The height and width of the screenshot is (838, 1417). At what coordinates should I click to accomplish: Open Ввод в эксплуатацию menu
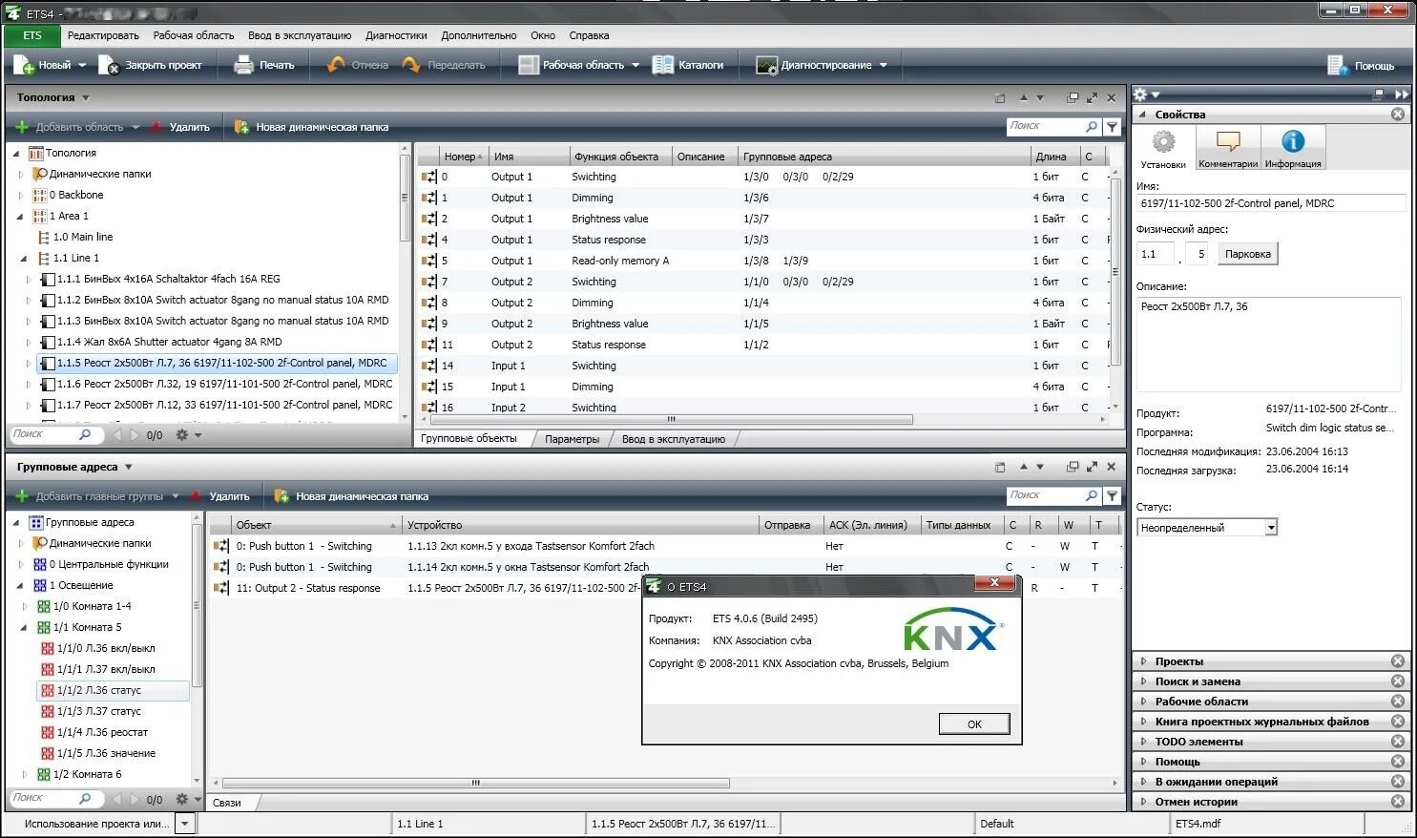point(300,35)
